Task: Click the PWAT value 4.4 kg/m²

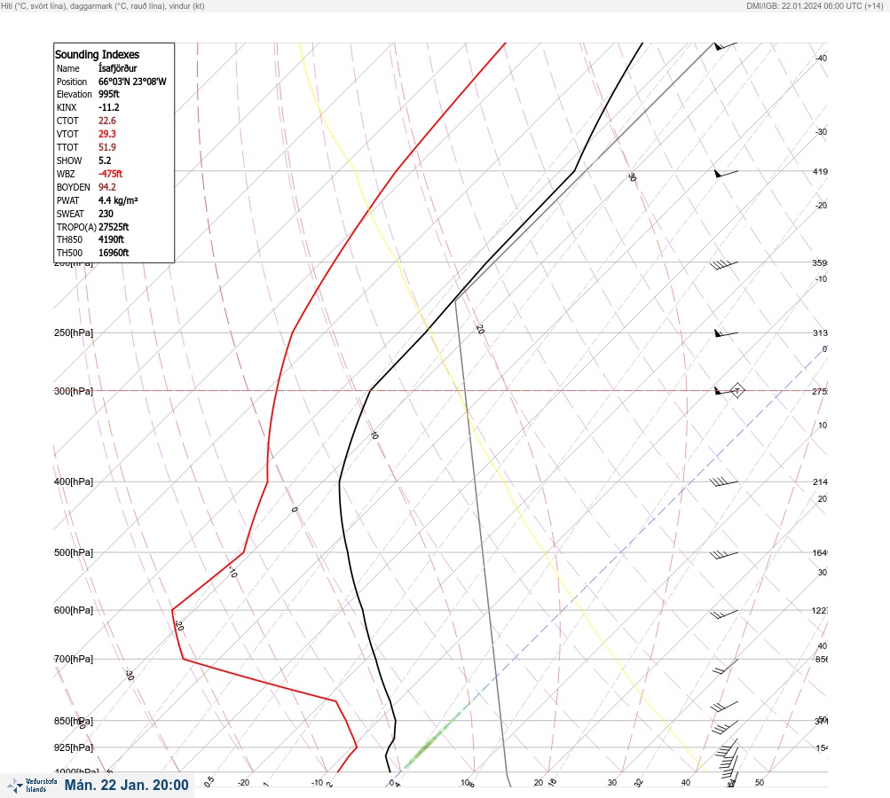Action: pyautogui.click(x=118, y=200)
